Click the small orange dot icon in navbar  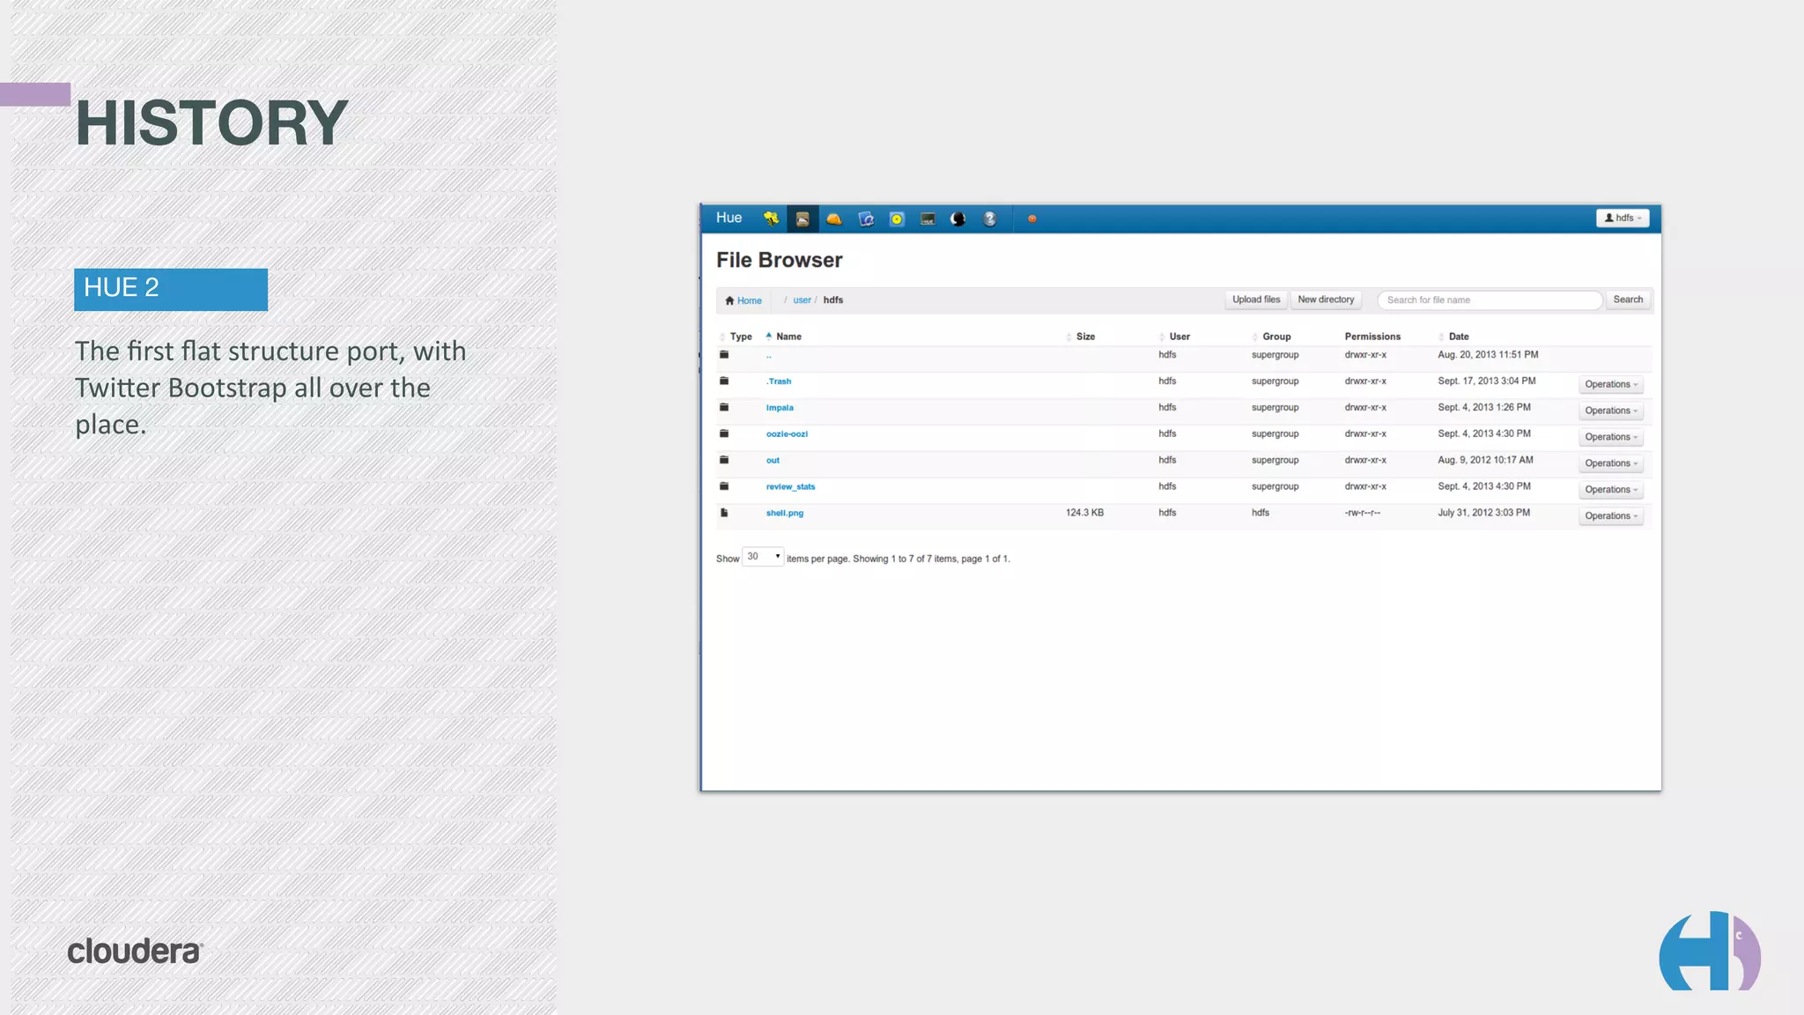tap(1031, 219)
